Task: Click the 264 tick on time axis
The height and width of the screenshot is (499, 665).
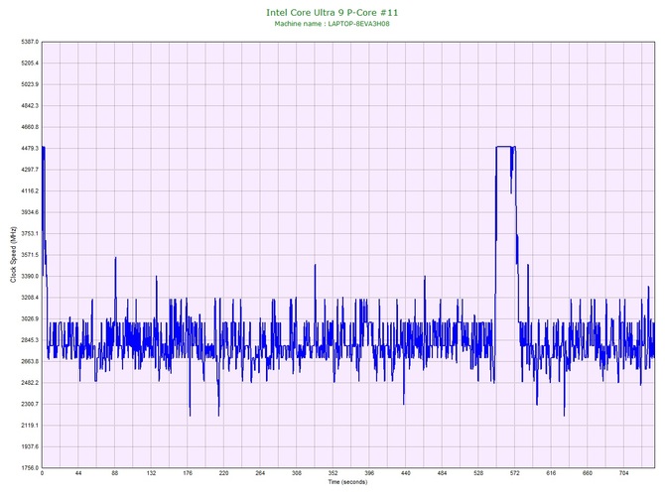Action: point(260,473)
